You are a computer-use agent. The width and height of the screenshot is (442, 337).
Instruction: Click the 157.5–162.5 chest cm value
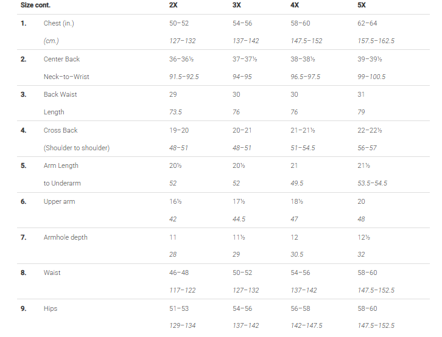coord(376,41)
